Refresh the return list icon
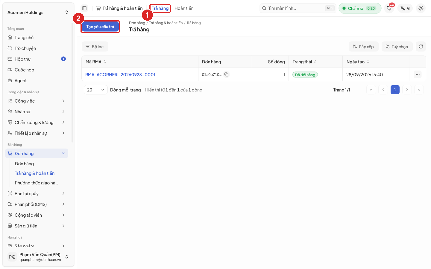Viewport: 431px width, 269px height. (421, 47)
